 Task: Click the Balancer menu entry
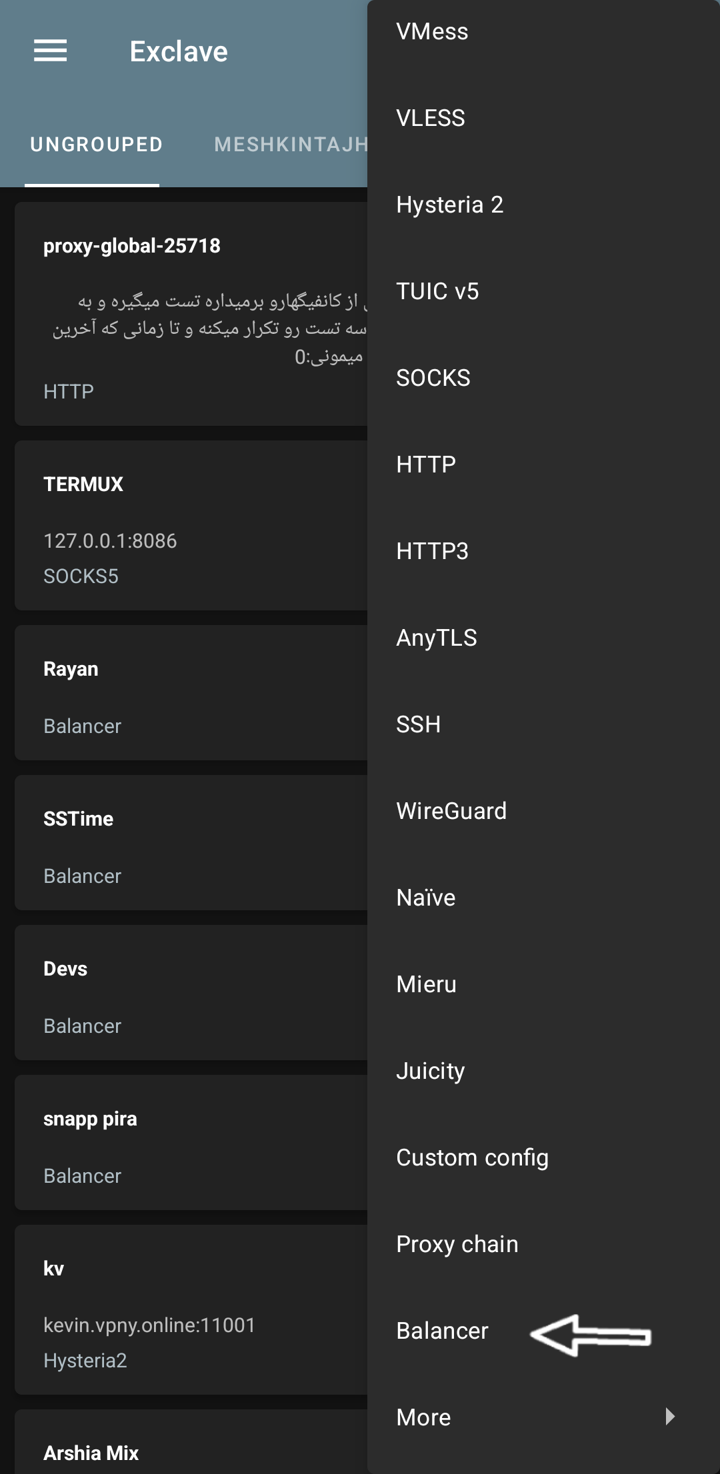[x=442, y=1331]
